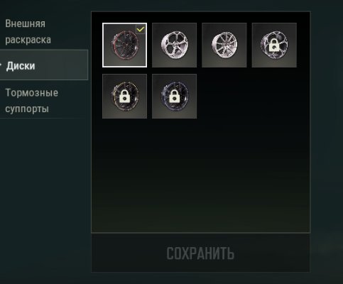Select the black wheel with red rim
Viewport: 343px width, 284px height.
click(124, 45)
